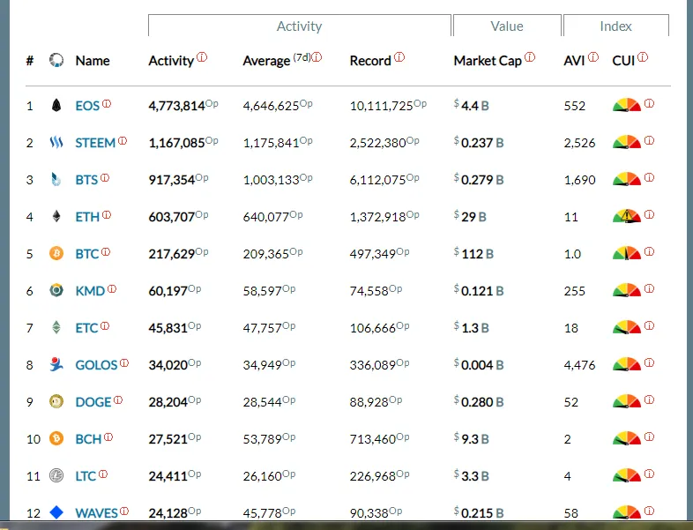The image size is (693, 530).
Task: Click the WAVES blue diamond icon
Action: 56,512
